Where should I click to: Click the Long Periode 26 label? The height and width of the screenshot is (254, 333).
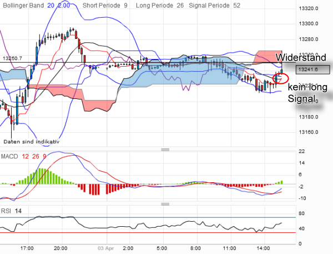[x=160, y=6]
